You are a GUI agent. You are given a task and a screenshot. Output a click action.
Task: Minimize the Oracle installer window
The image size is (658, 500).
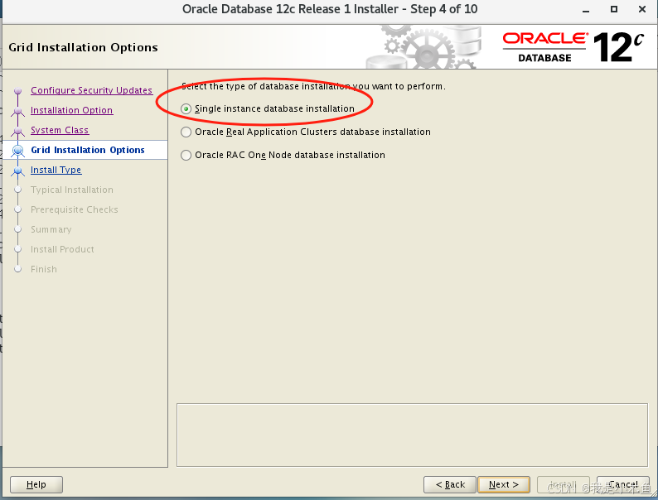click(586, 10)
